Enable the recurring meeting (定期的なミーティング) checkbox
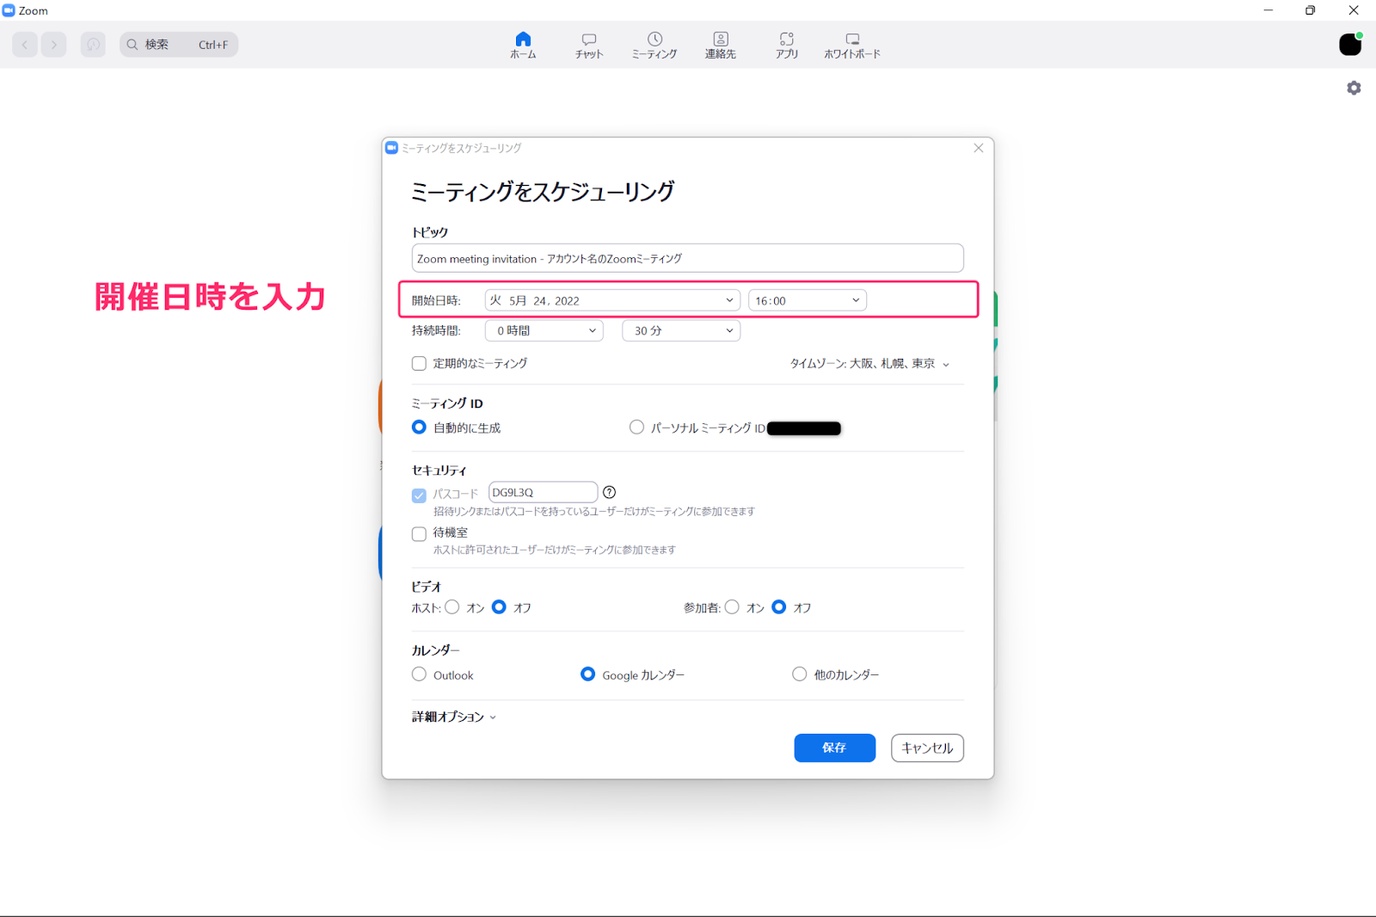 (420, 364)
